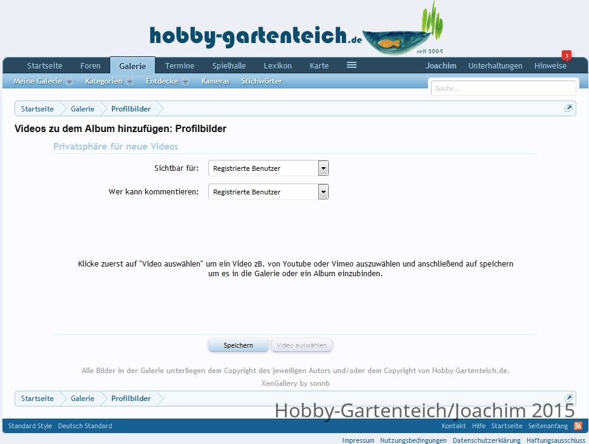589x444 pixels.
Task: Open the Impressum link
Action: click(358, 440)
